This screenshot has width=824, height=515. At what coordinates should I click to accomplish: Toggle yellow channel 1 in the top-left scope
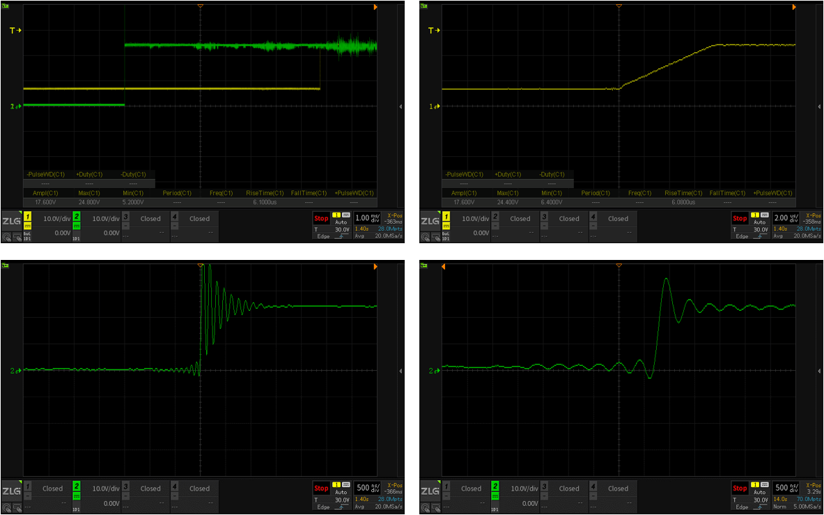[28, 218]
